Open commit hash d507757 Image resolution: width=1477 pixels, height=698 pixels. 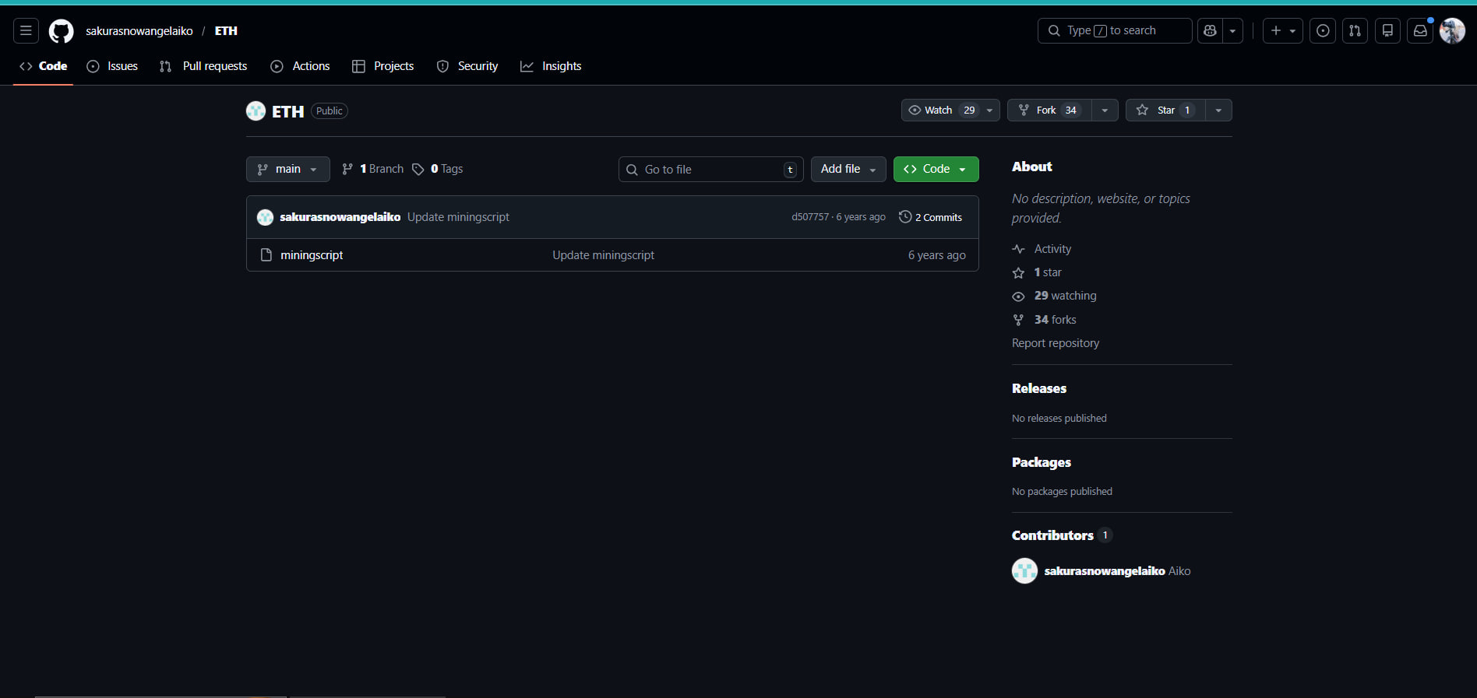[810, 218]
